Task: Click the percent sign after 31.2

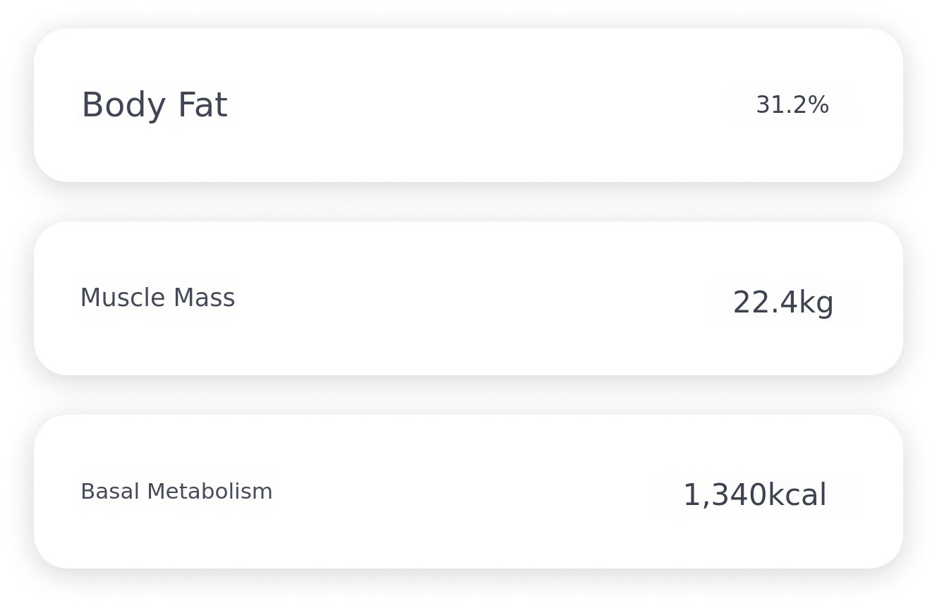Action: coord(819,105)
